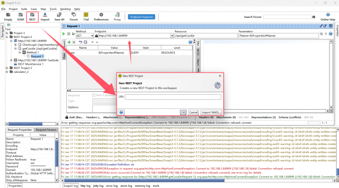
Task: Click the URI input field
Action: [173, 97]
